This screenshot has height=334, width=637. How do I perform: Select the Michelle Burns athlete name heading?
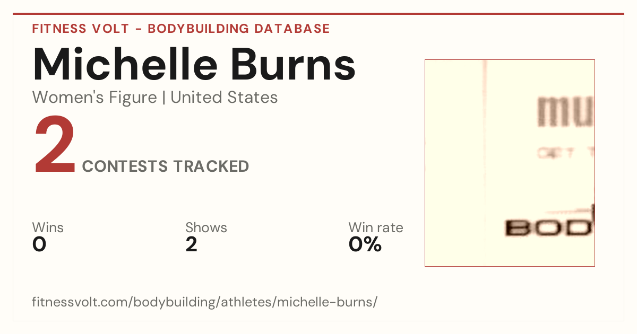194,64
